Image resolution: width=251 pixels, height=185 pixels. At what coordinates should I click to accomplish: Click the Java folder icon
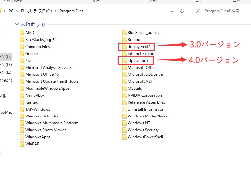point(22,61)
